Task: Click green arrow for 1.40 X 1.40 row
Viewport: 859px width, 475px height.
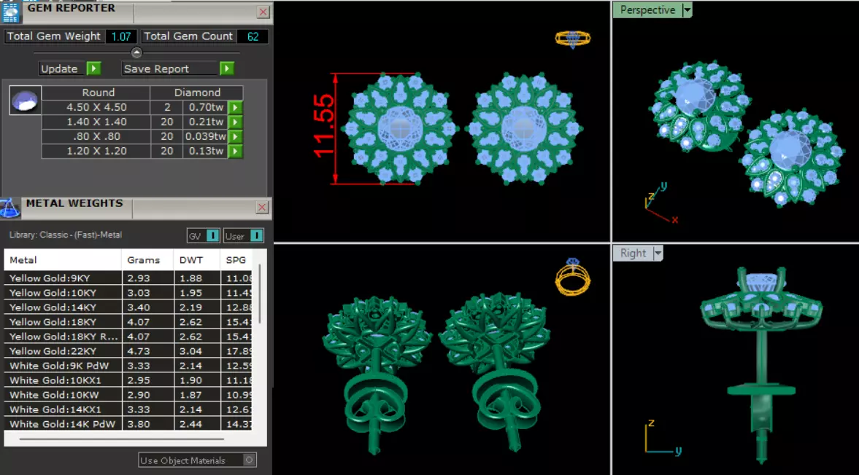Action: 235,122
